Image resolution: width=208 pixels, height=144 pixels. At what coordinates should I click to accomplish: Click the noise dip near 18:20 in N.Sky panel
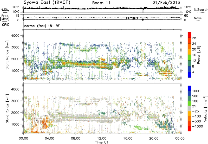(143, 11)
